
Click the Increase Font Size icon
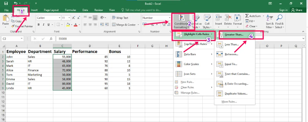pyautogui.click(x=74, y=18)
